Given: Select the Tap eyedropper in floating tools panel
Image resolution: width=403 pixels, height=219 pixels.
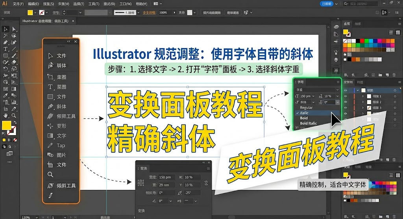Looking at the screenshot, I should (x=50, y=145).
